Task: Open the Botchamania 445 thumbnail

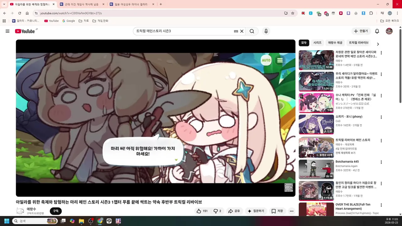Action: pos(316,169)
